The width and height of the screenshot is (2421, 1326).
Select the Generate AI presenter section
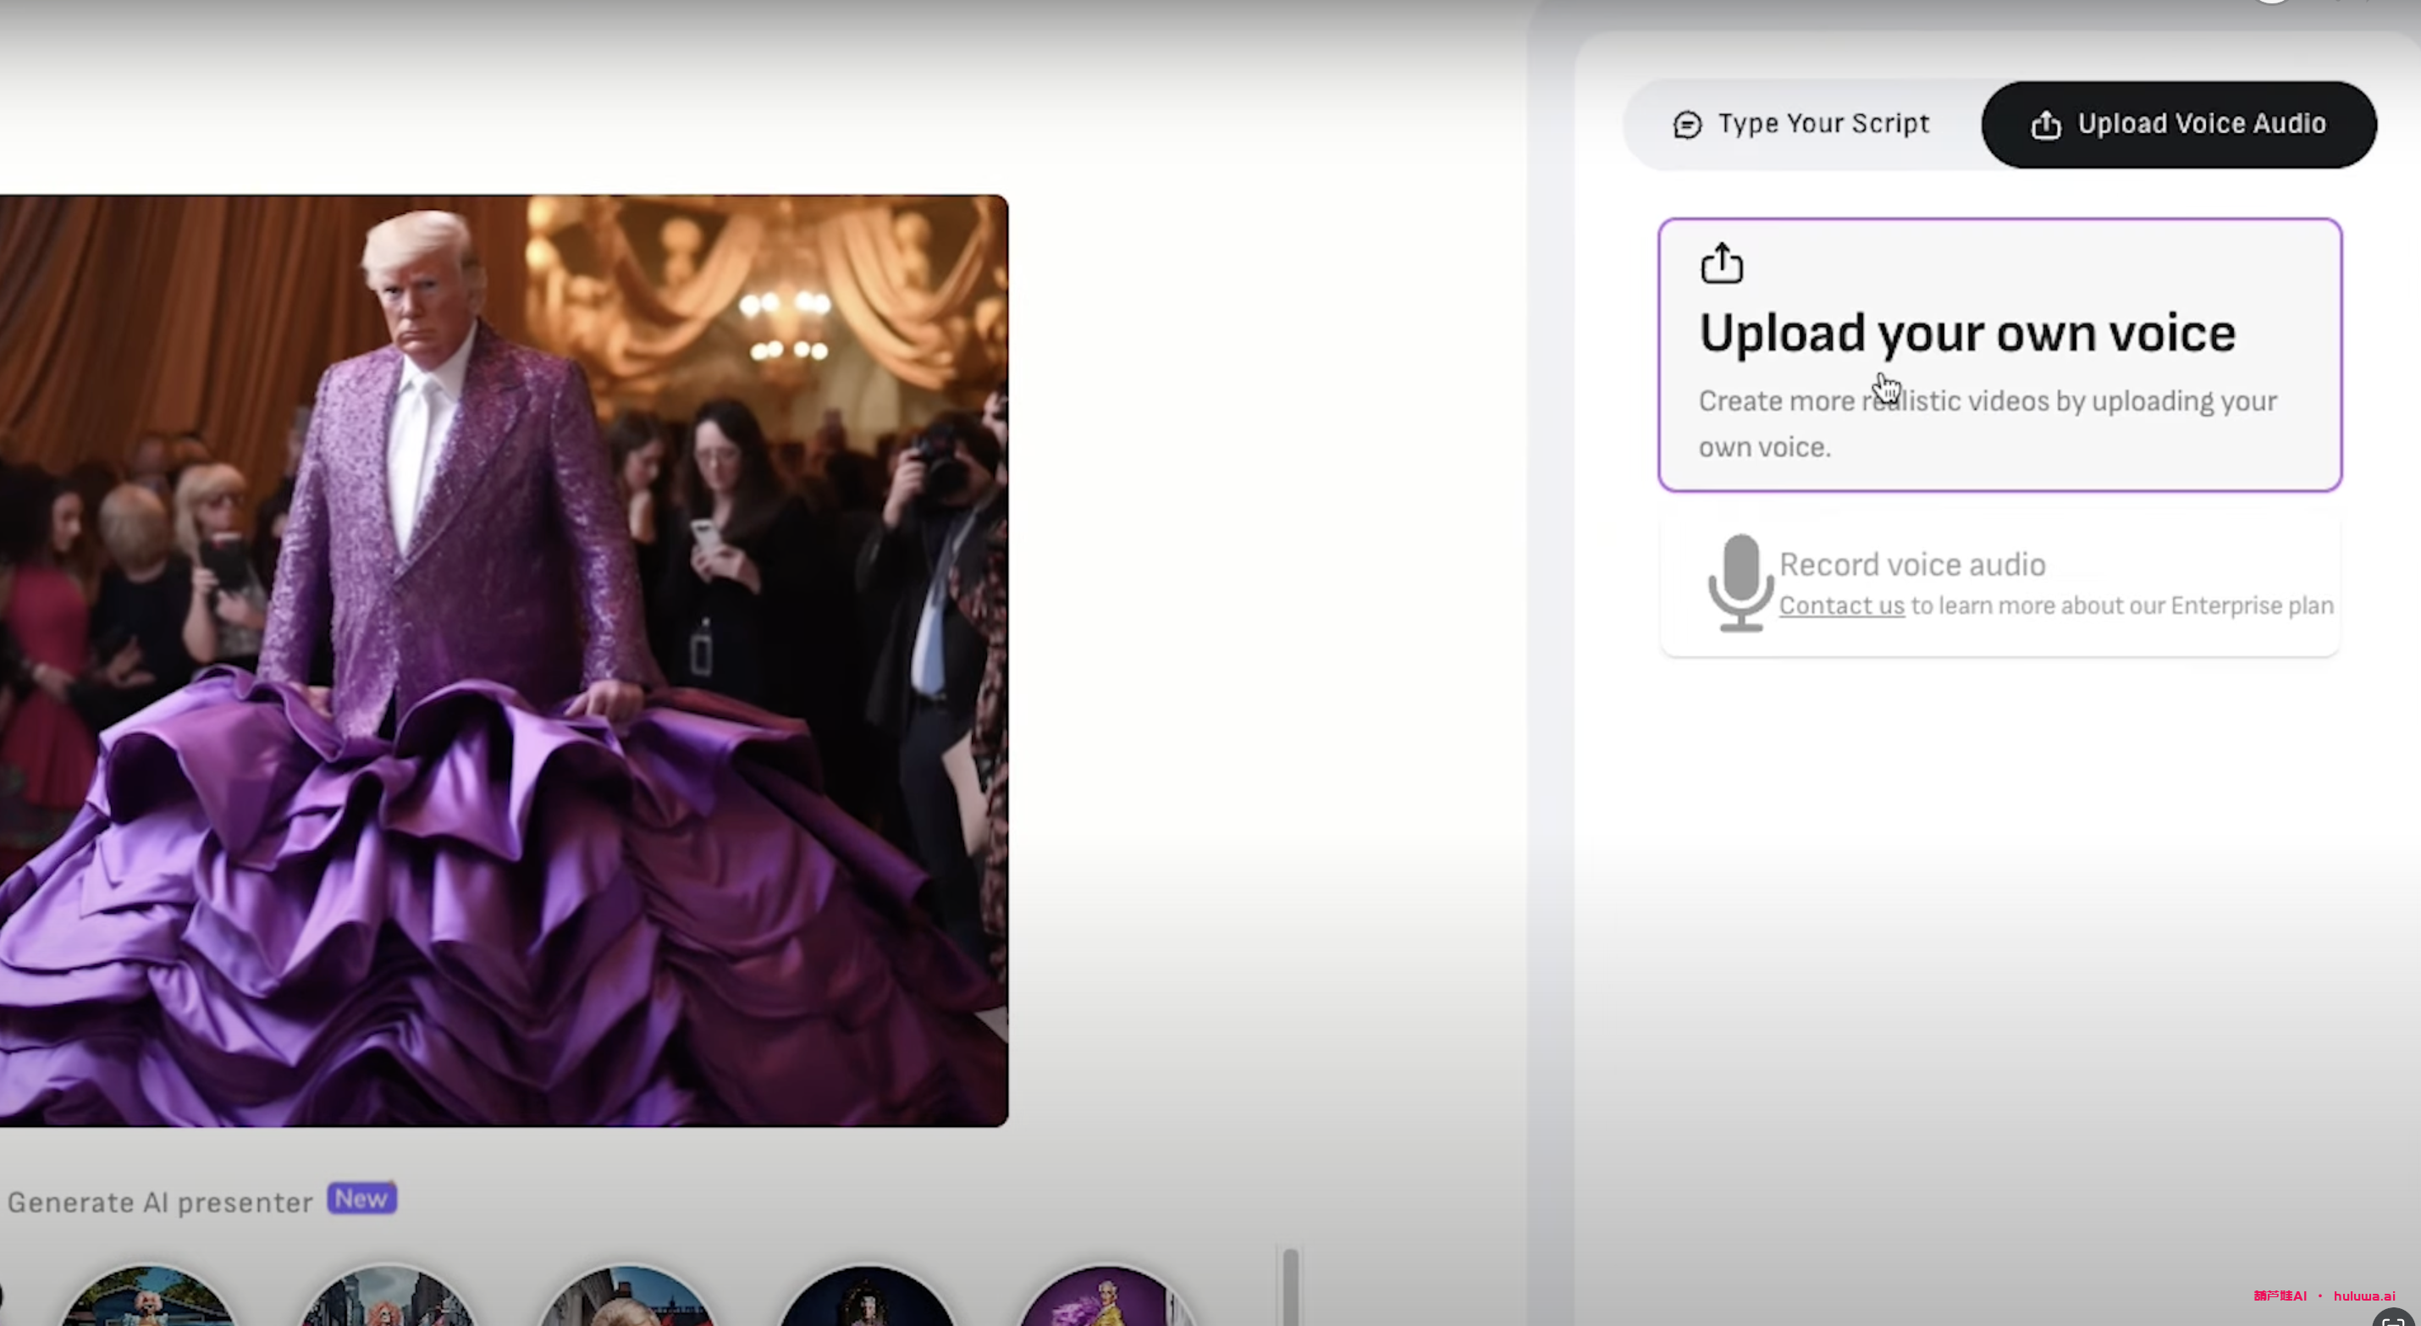(x=162, y=1201)
